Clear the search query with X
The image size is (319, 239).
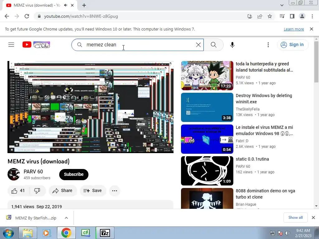pos(198,45)
